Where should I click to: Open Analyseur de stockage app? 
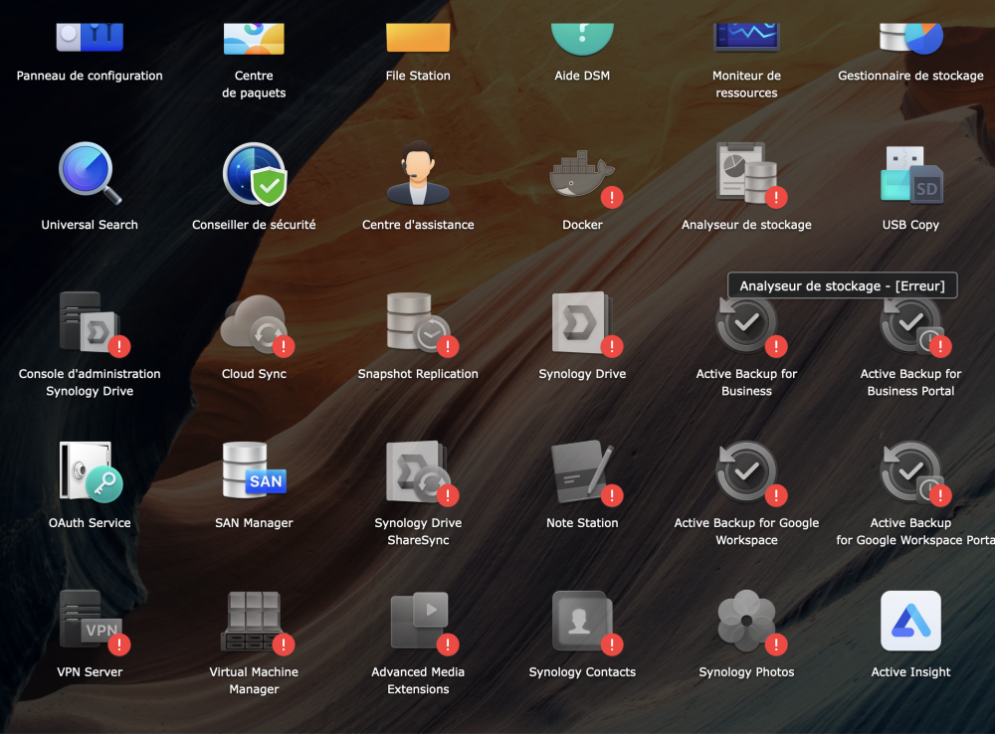tap(746, 175)
